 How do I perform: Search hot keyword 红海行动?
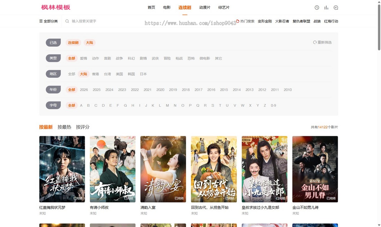click(331, 21)
